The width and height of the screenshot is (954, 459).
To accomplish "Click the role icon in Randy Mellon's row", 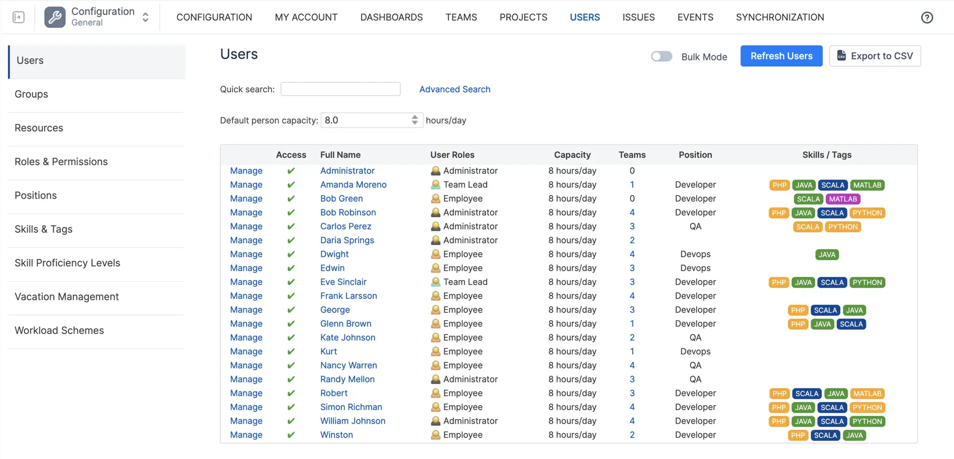I will click(x=436, y=379).
